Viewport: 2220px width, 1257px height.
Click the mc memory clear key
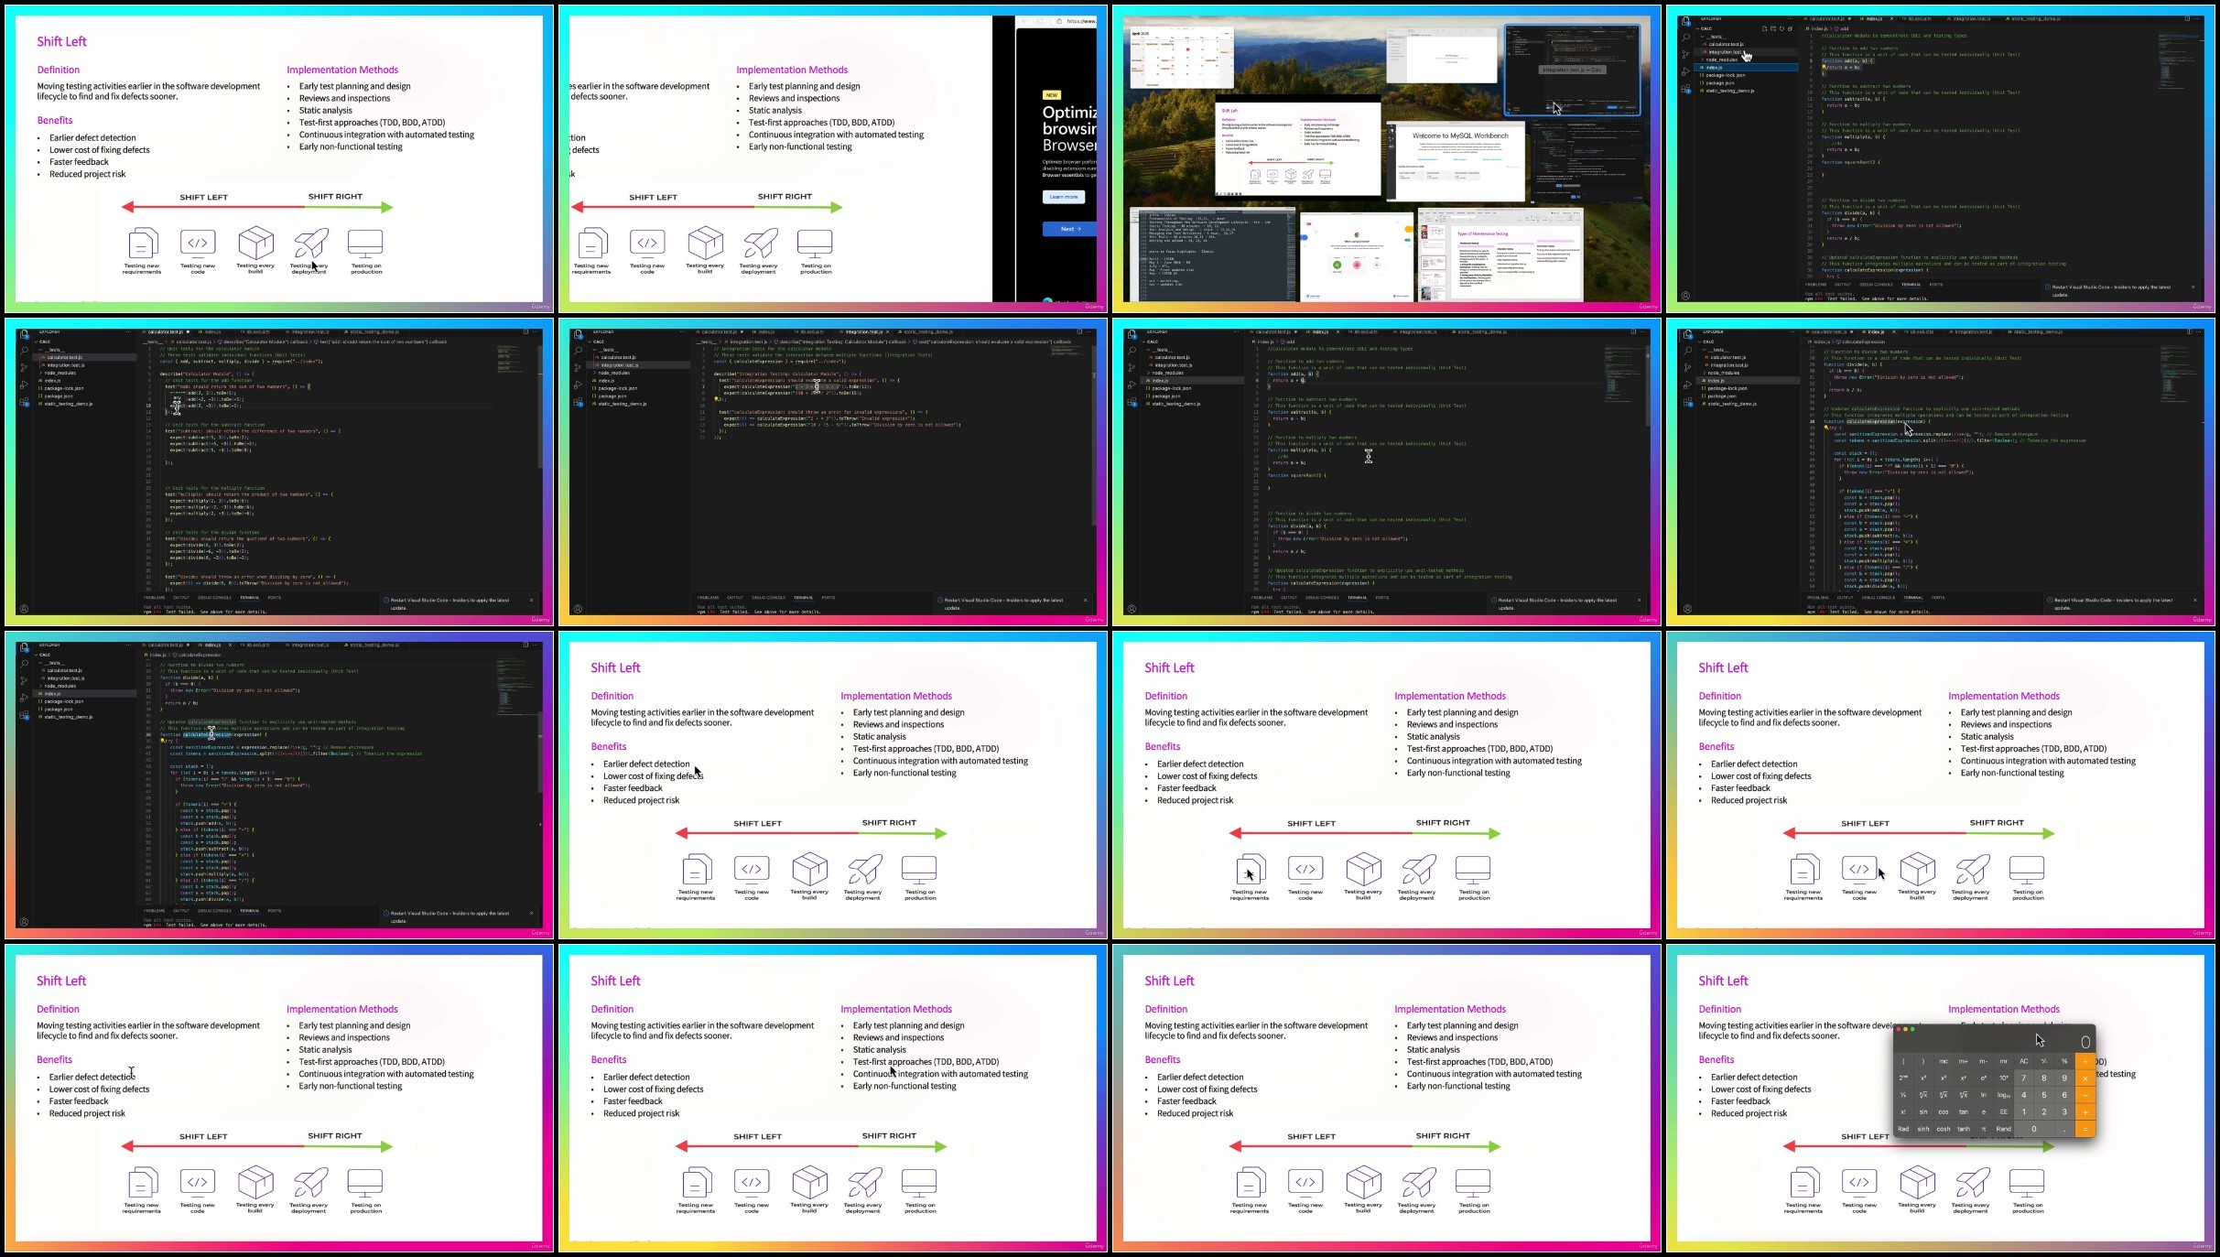click(x=1944, y=1061)
